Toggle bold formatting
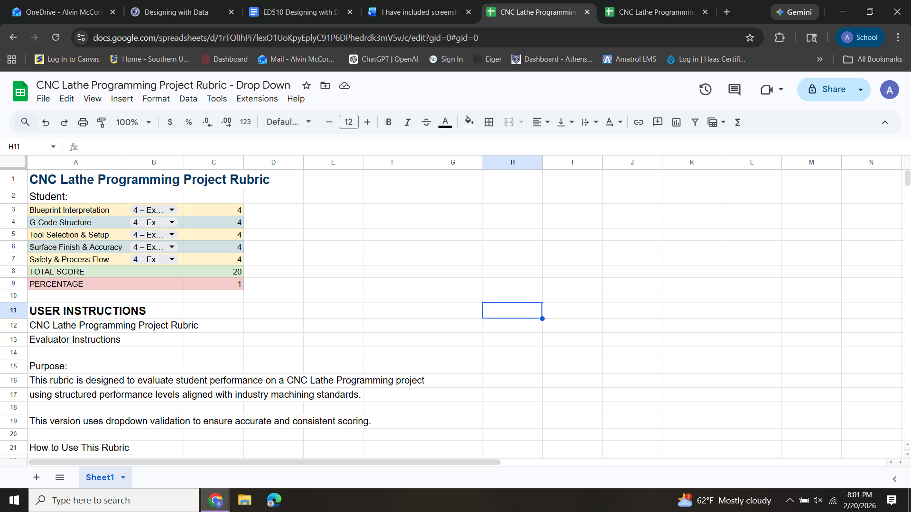The image size is (911, 512). 389,122
